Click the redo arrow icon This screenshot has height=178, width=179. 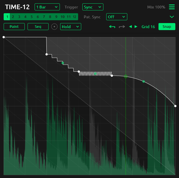pos(122,27)
